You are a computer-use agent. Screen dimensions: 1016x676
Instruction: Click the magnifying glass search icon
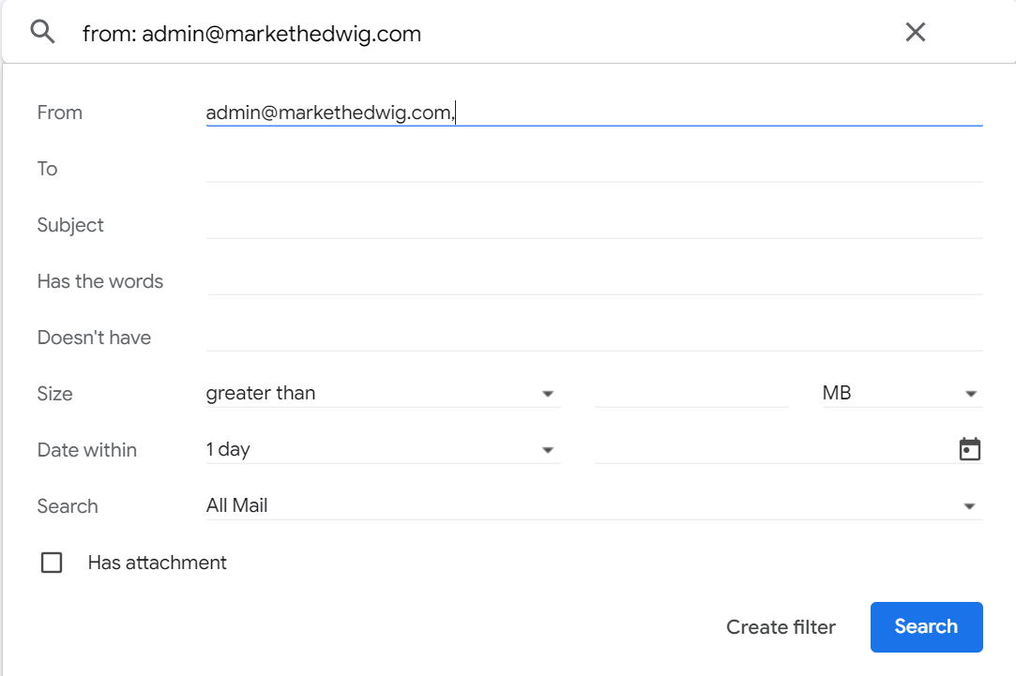tap(43, 33)
